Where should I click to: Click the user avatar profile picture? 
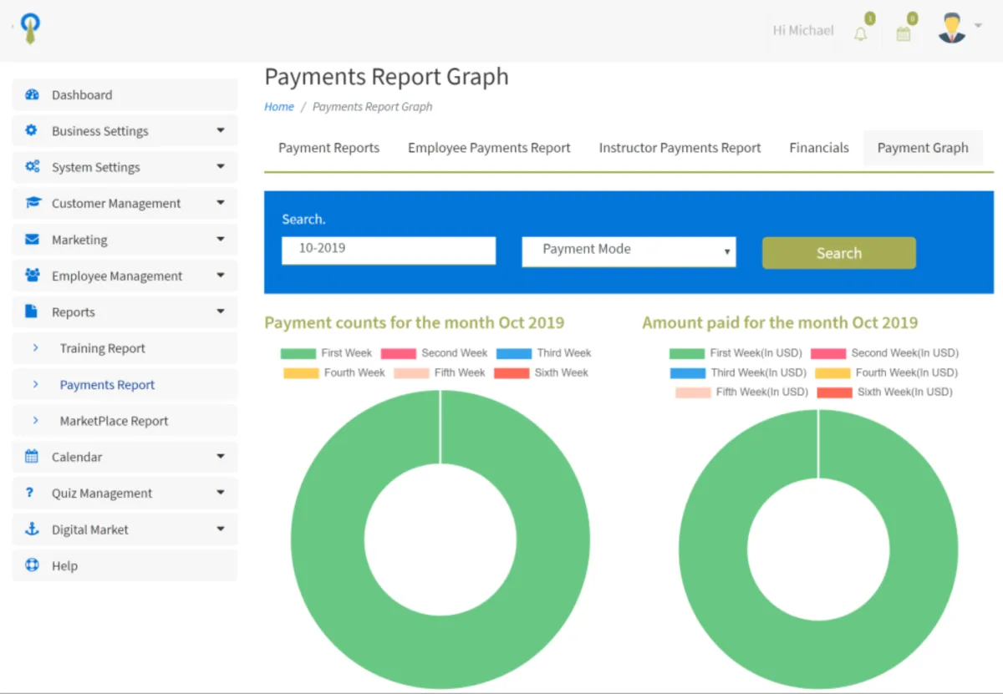pyautogui.click(x=951, y=28)
